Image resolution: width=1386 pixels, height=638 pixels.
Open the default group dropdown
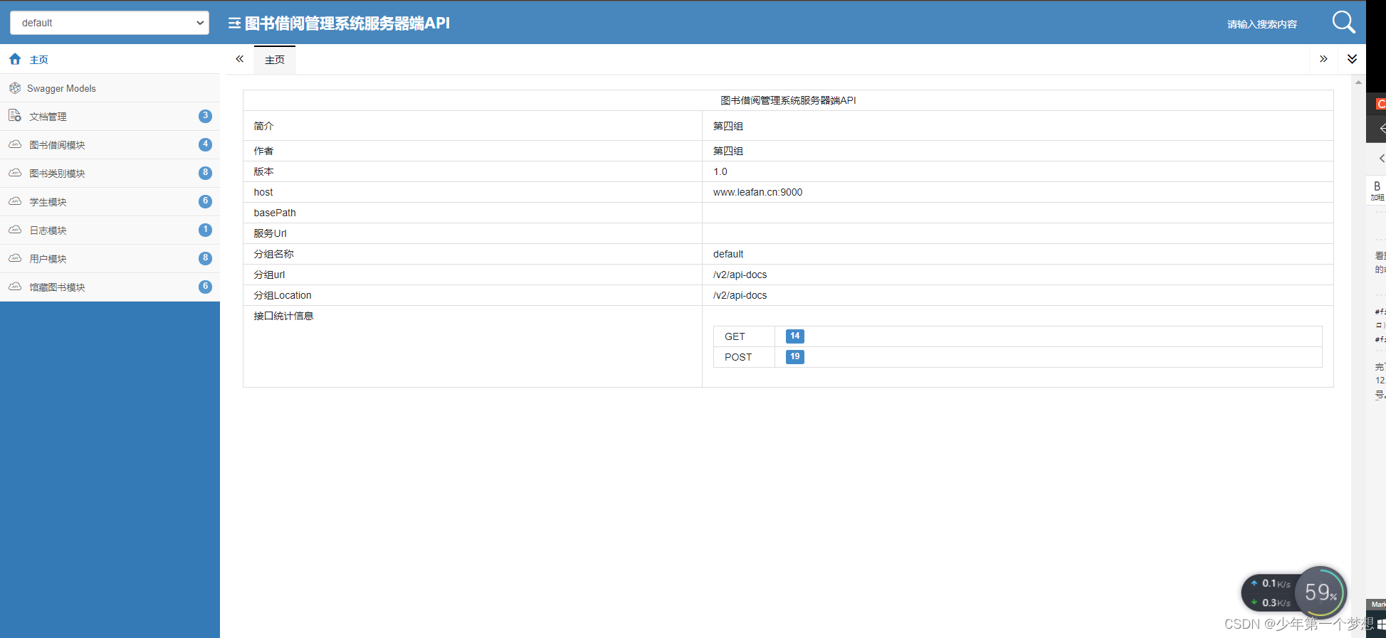point(110,23)
